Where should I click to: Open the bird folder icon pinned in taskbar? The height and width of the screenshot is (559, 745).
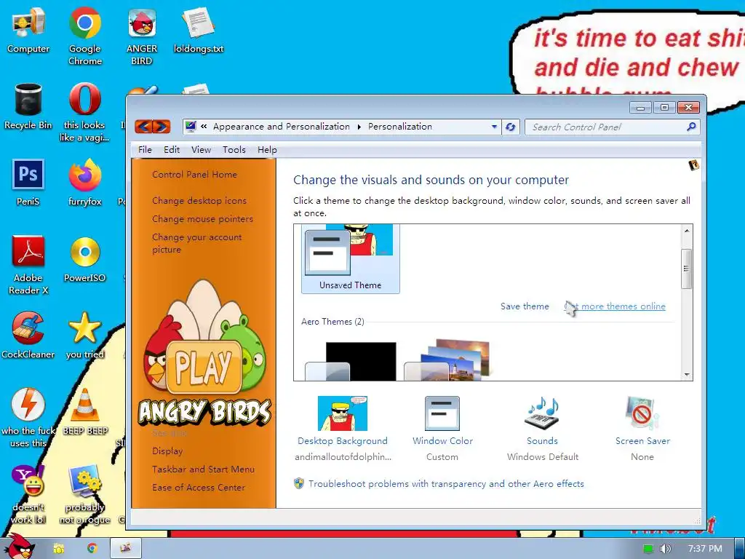[58, 549]
